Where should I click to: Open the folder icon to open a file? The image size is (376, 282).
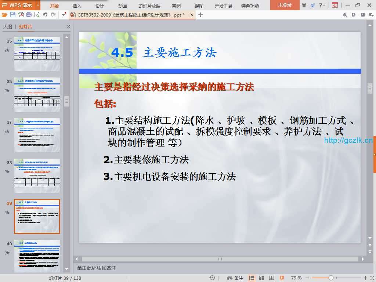tap(4, 15)
